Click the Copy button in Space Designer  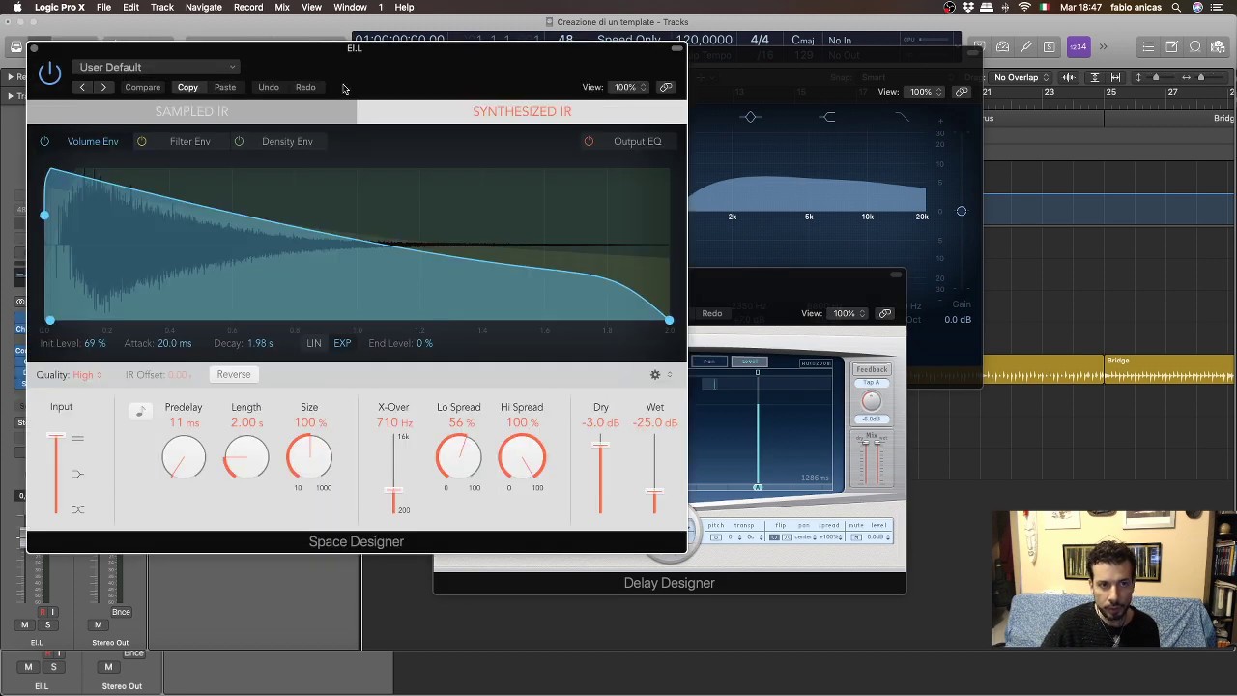(x=187, y=87)
